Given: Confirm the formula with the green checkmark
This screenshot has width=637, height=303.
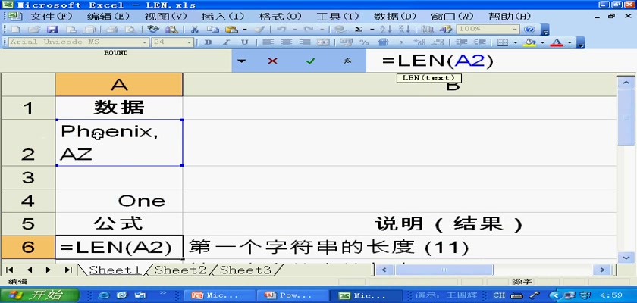Looking at the screenshot, I should (309, 61).
